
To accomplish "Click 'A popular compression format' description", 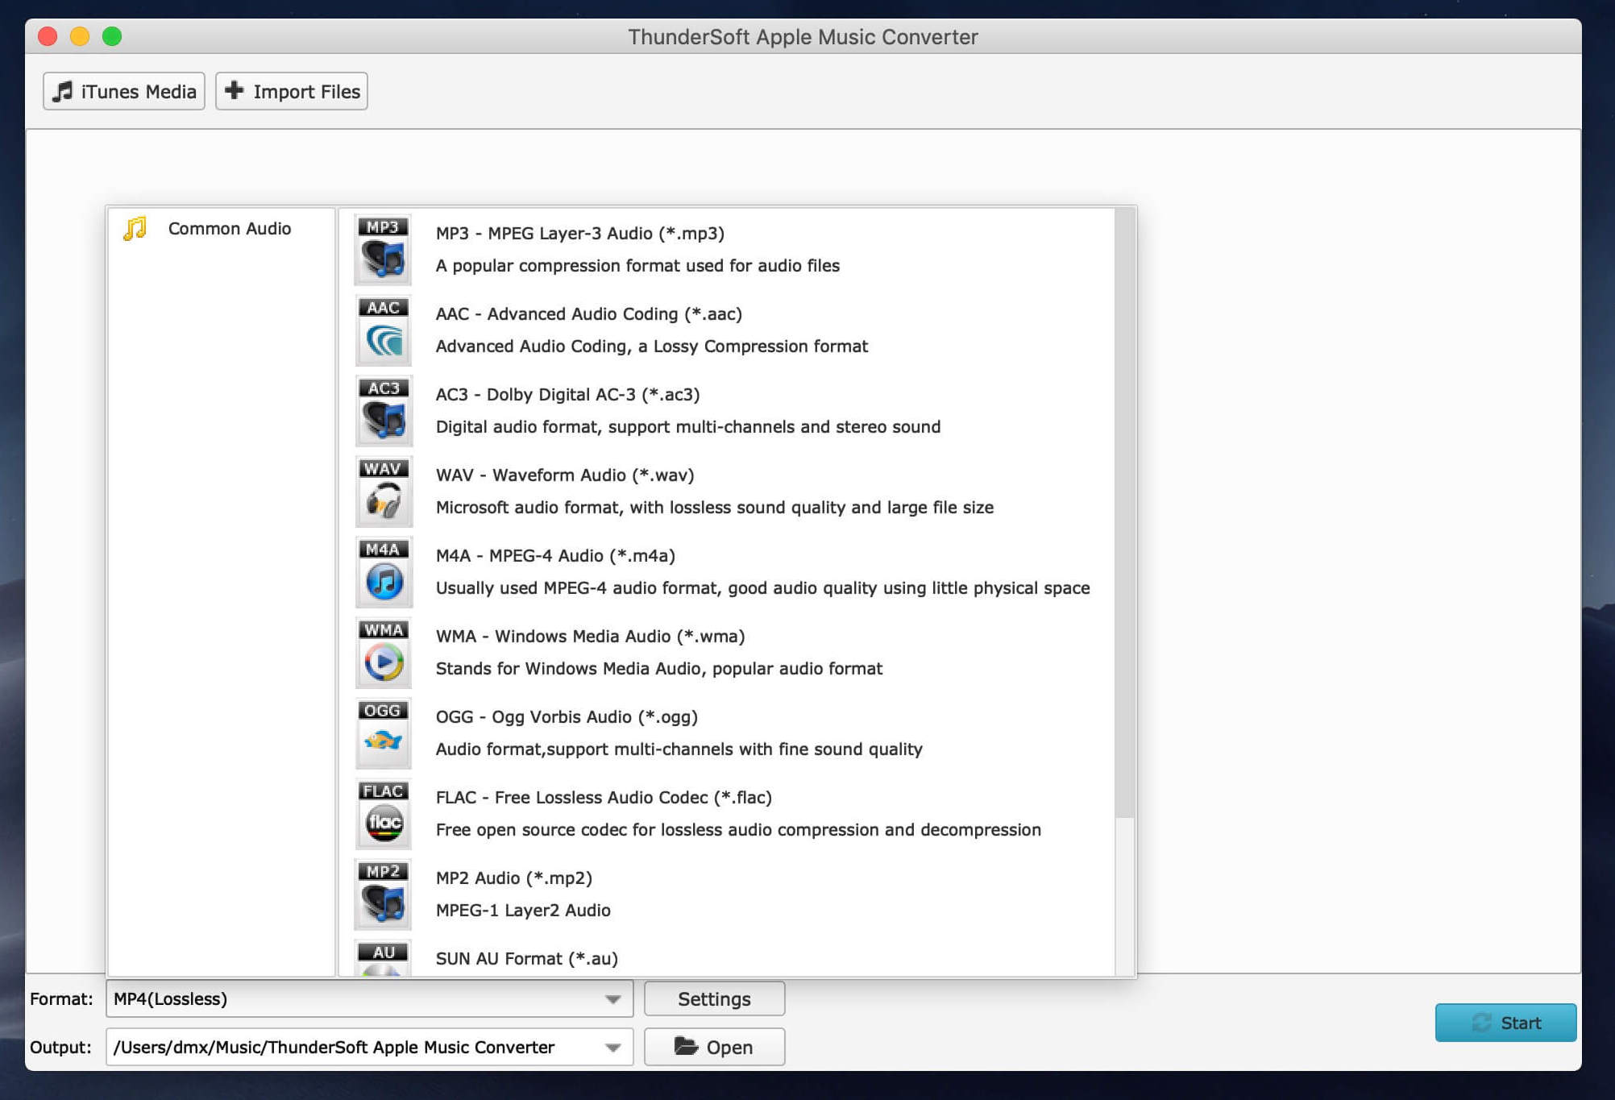I will [x=637, y=265].
